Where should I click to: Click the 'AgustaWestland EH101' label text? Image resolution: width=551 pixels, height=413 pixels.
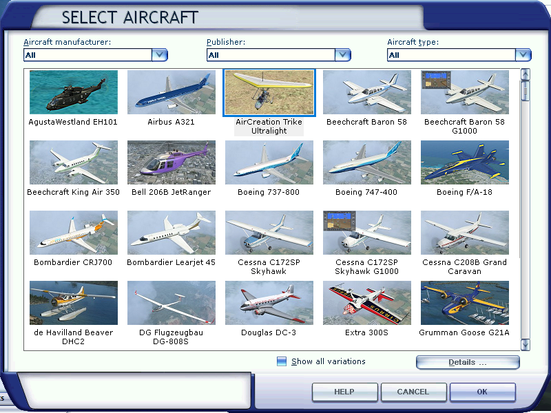click(73, 122)
